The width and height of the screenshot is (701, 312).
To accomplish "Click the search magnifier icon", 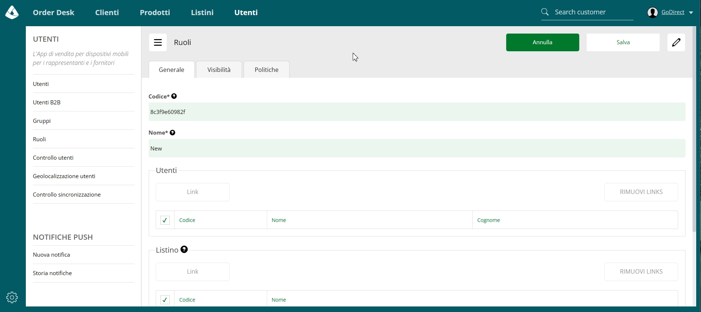I will pyautogui.click(x=545, y=12).
